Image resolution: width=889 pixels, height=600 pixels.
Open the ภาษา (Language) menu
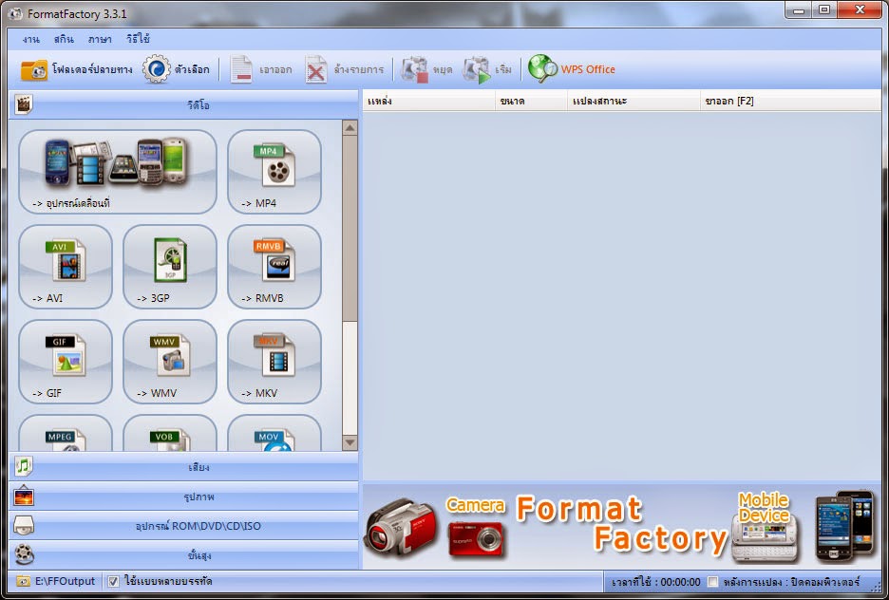[x=100, y=39]
